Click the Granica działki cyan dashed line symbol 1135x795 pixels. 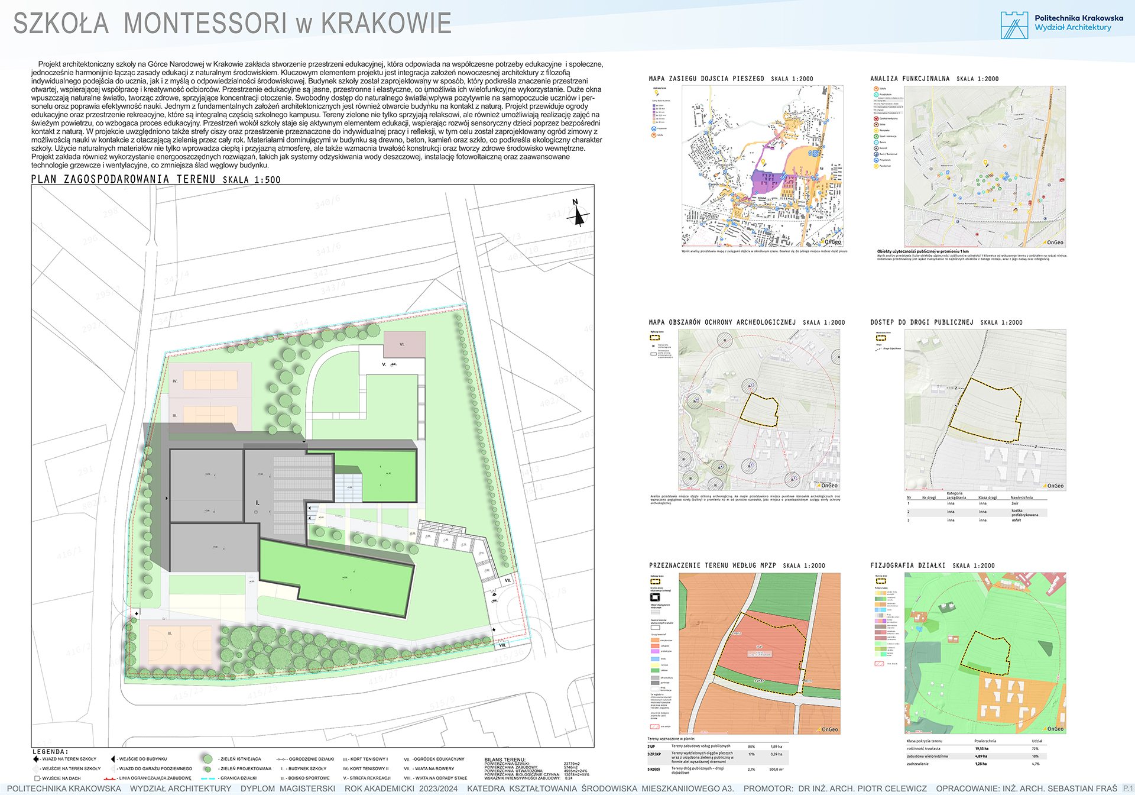click(x=207, y=778)
